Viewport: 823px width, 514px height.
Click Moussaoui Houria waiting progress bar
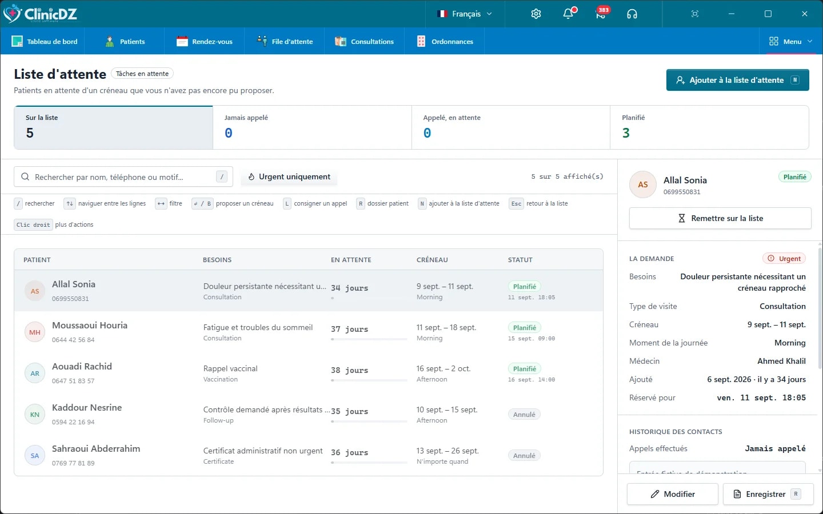click(x=369, y=339)
